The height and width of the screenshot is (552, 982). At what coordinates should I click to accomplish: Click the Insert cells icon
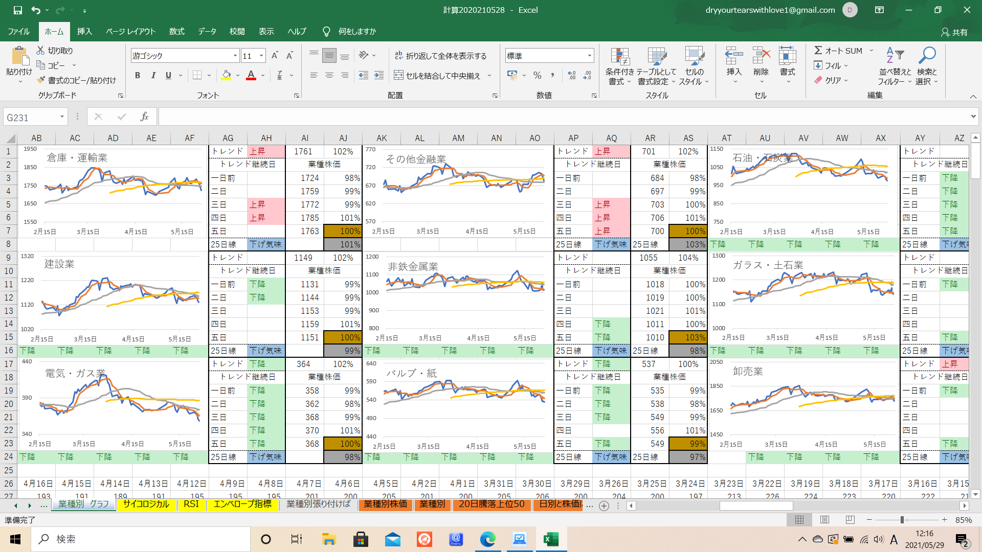pos(733,56)
